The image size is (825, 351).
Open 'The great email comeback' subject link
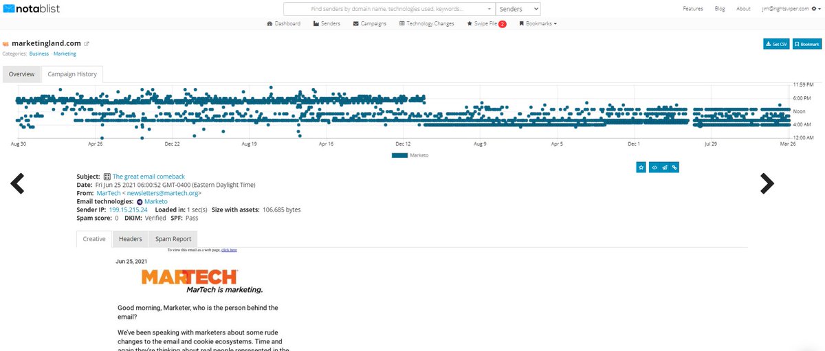[148, 177]
